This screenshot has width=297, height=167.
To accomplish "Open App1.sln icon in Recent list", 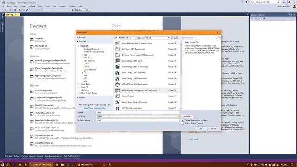I will pos(32,39).
